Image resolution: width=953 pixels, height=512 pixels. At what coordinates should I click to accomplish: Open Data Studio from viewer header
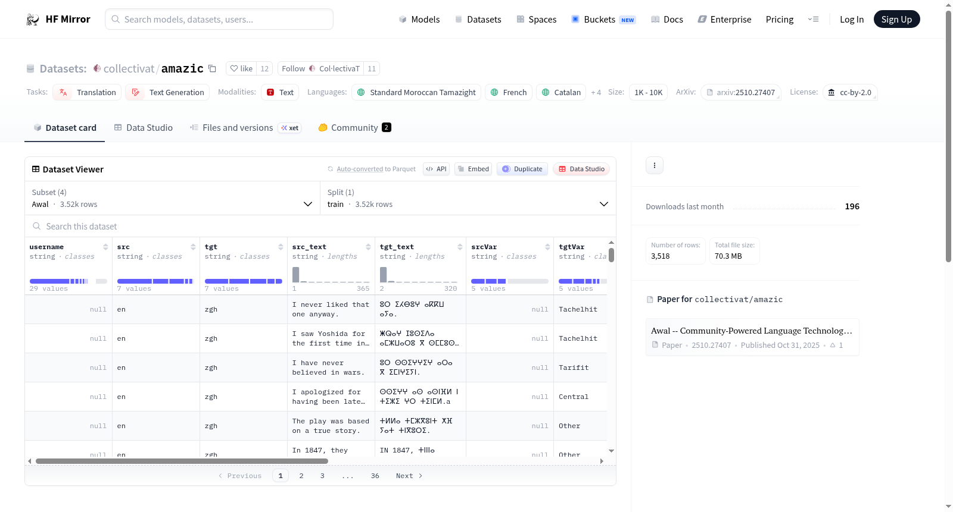coord(581,169)
